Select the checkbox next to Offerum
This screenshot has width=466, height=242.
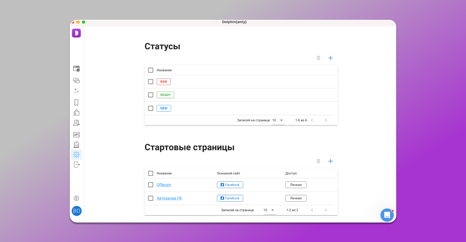coord(150,185)
